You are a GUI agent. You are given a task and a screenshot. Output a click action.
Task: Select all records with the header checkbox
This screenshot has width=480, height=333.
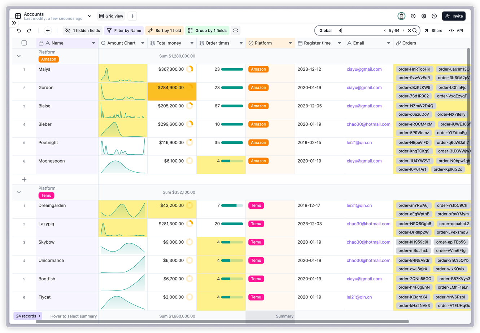point(24,43)
